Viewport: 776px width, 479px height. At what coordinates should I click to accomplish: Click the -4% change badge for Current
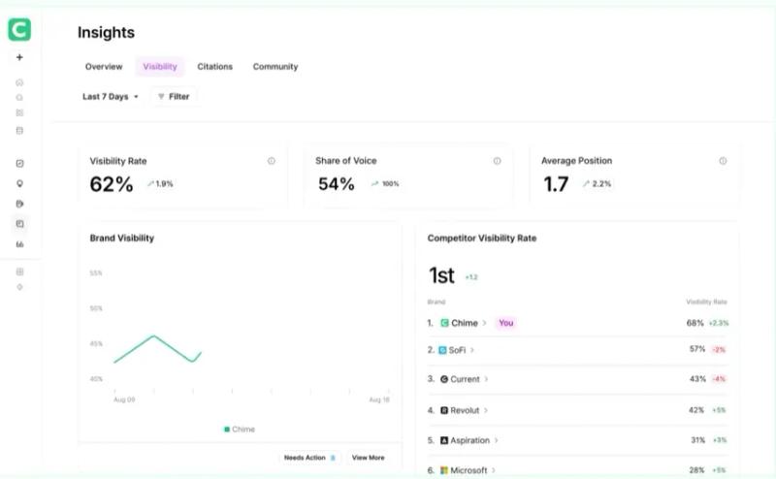[719, 379]
